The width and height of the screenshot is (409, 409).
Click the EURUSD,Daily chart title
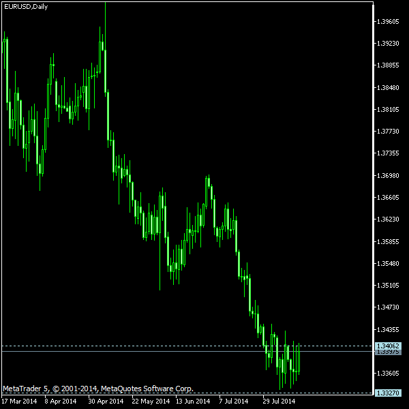point(26,7)
